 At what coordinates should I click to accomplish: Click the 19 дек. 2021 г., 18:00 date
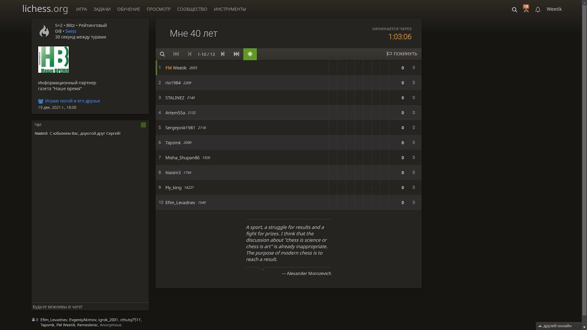pos(57,107)
